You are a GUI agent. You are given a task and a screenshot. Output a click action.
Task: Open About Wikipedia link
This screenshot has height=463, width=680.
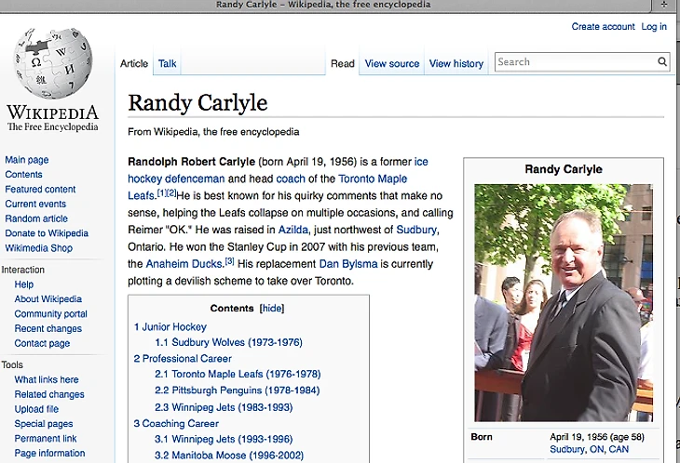[48, 299]
